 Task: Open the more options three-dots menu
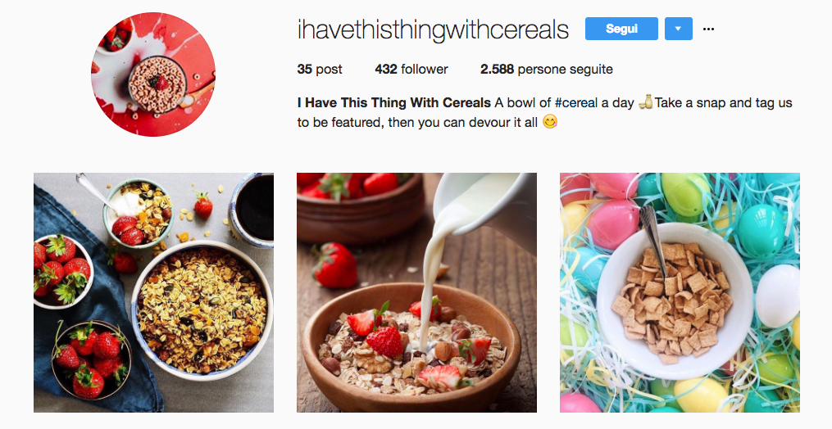click(708, 29)
